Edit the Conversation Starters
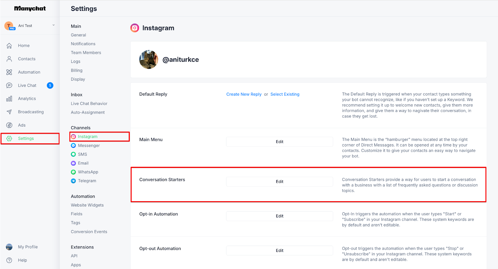This screenshot has height=269, width=498. pos(280,182)
